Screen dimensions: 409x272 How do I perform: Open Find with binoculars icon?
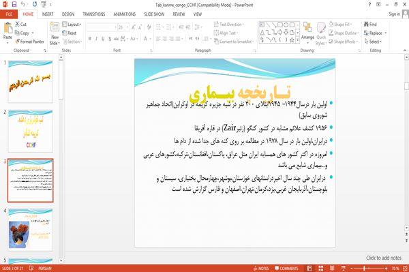click(x=370, y=25)
